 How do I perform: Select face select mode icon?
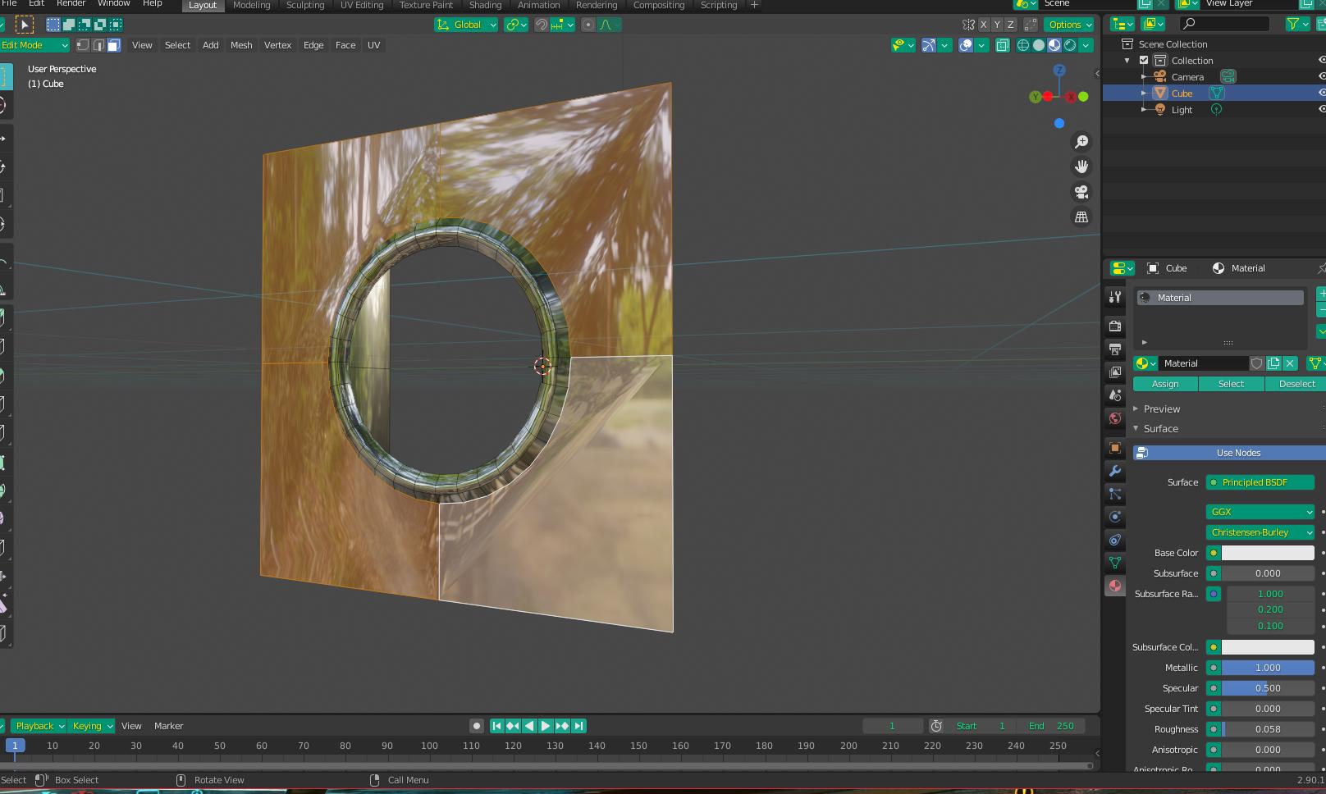[x=114, y=45]
